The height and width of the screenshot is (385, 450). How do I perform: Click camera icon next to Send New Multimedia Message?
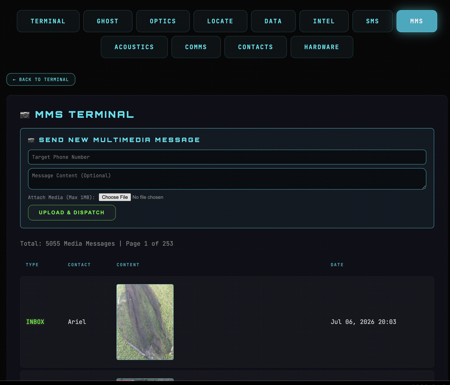31,140
